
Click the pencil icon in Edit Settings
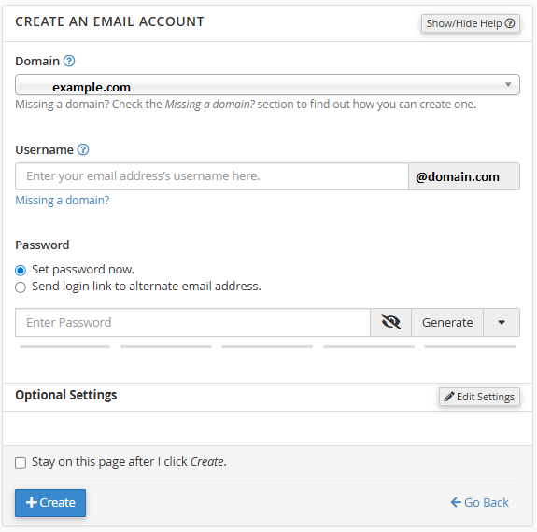click(x=449, y=397)
